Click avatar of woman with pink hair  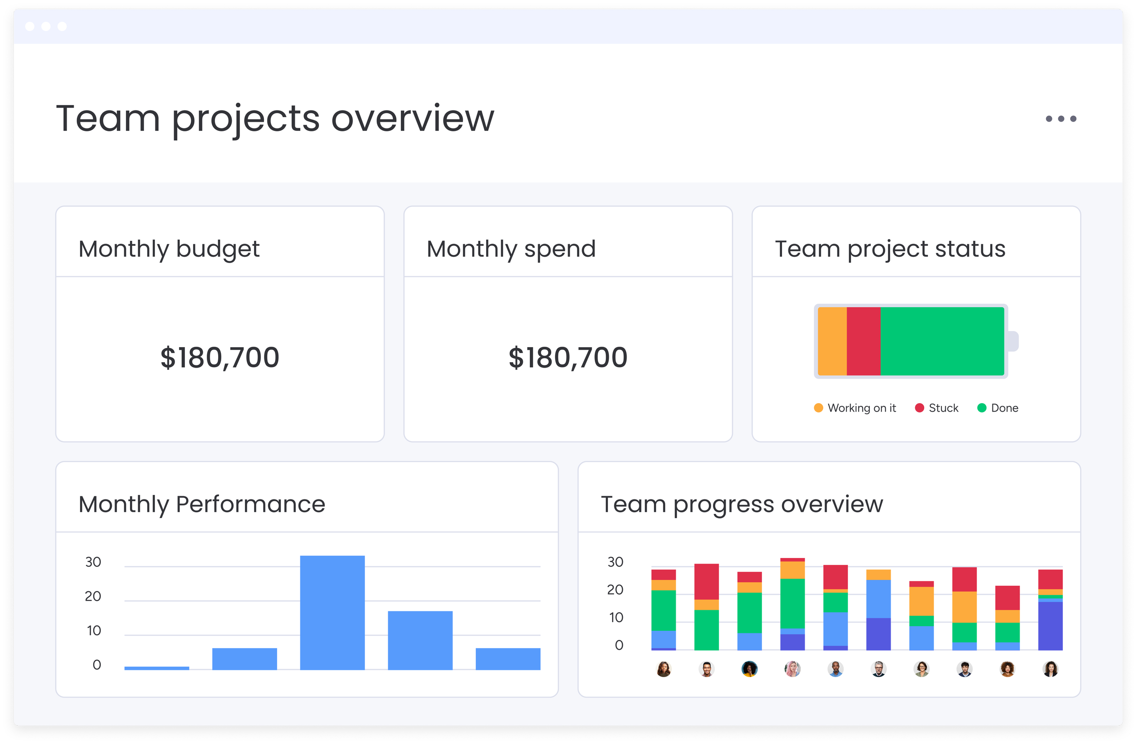792,669
